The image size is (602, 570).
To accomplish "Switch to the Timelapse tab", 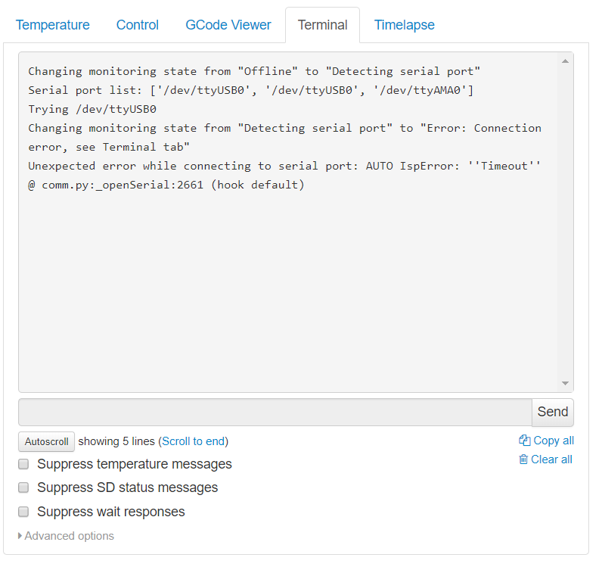I will 405,25.
